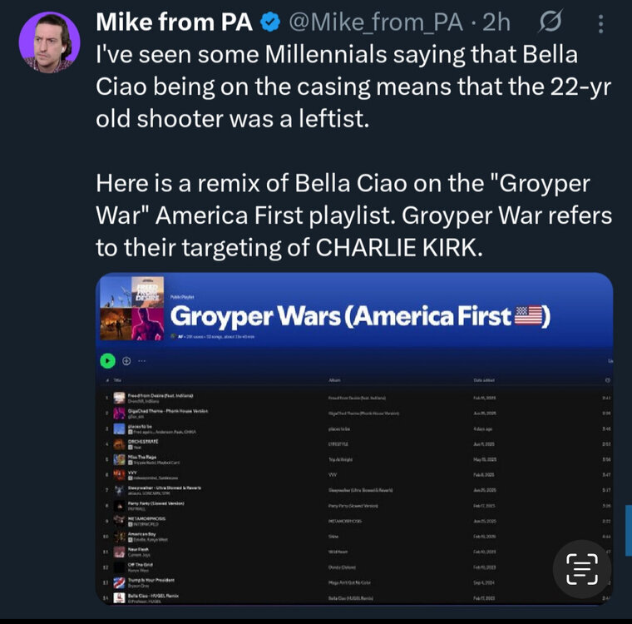
Task: Click the Title column header
Action: click(117, 379)
